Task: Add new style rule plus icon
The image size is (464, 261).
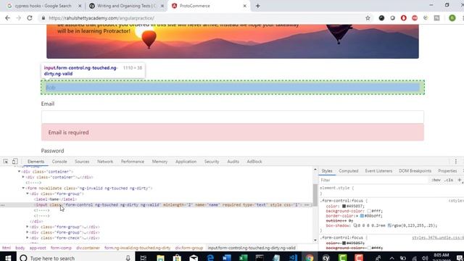Action: click(x=460, y=180)
